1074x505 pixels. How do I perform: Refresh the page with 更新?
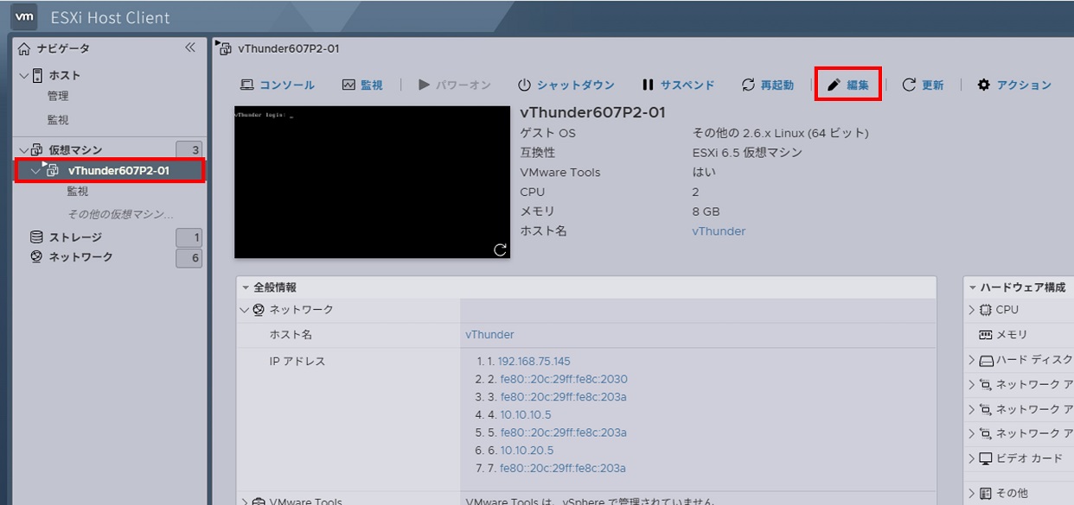click(923, 85)
